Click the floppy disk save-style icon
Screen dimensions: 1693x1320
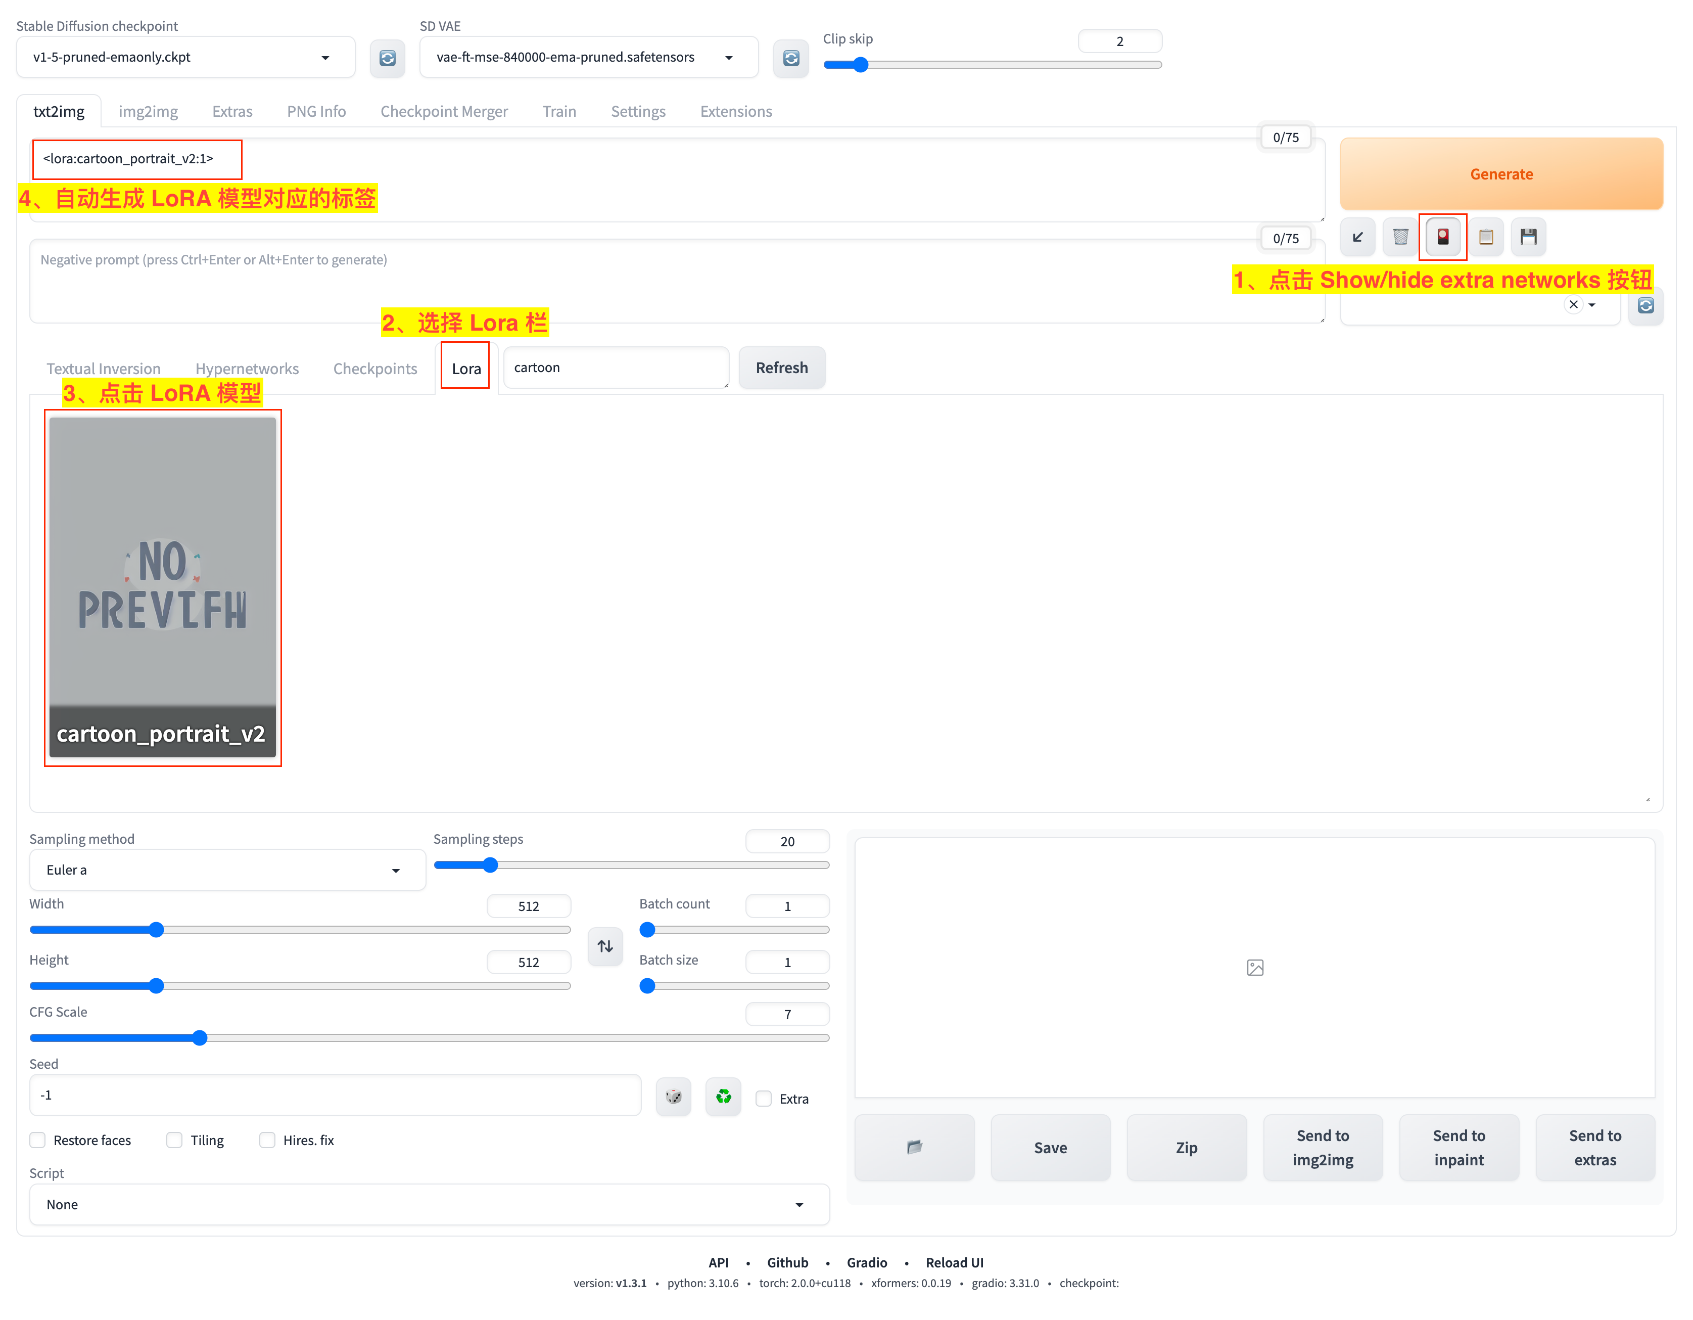(x=1528, y=237)
